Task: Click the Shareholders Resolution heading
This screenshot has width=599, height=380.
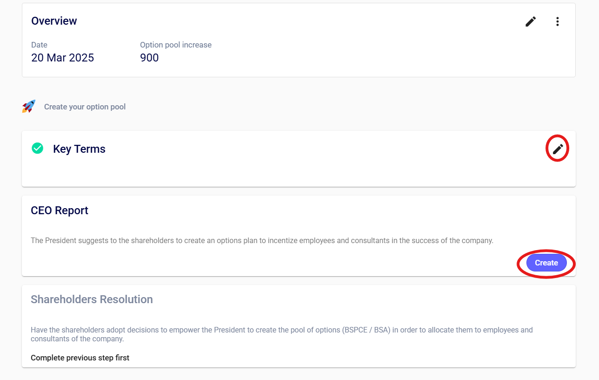Action: pyautogui.click(x=92, y=299)
